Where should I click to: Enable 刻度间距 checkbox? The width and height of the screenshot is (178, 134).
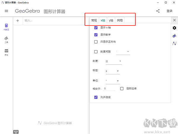96,52
